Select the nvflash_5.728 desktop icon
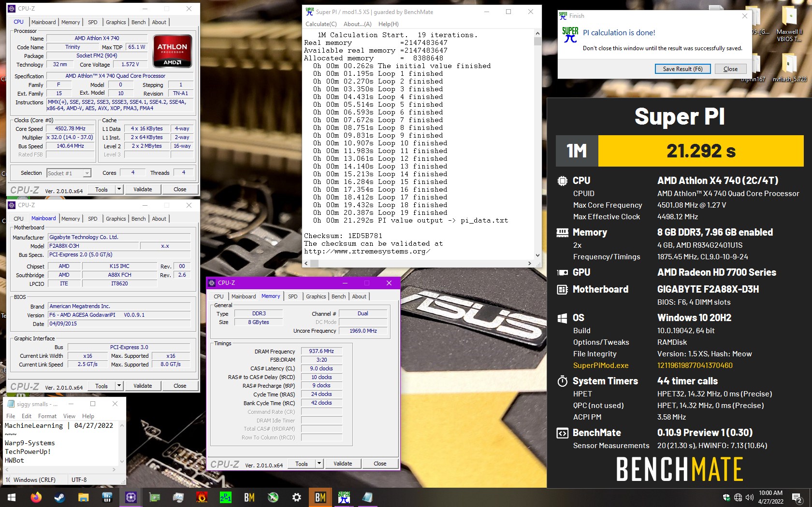Viewport: 812px width, 507px height. click(x=789, y=67)
